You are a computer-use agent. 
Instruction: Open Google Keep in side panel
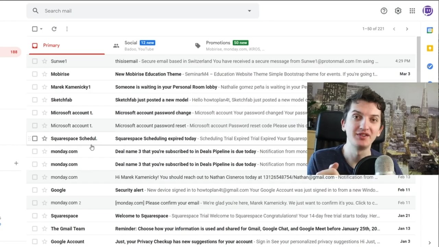[x=430, y=48]
